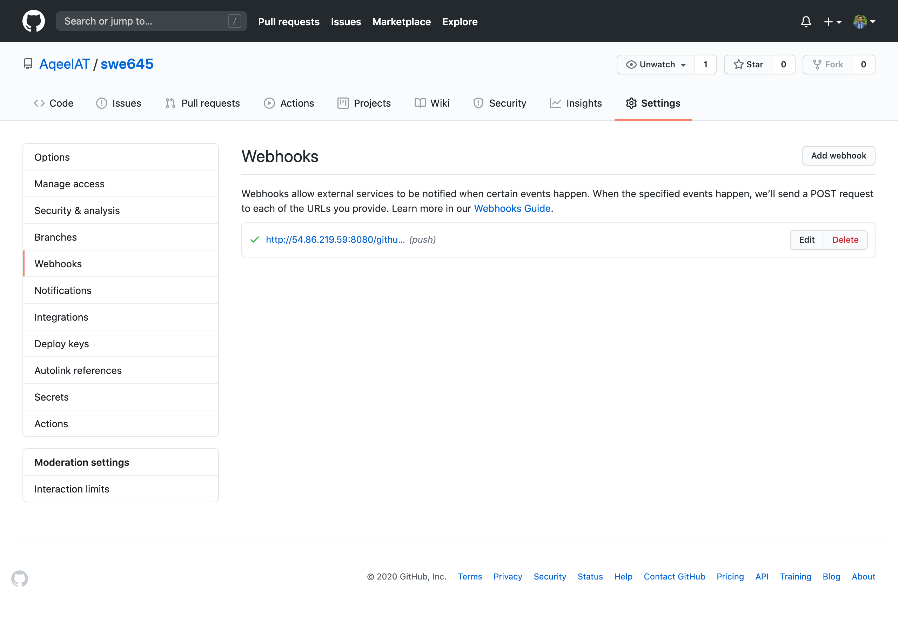Open the Webhooks Guide link

pos(512,208)
